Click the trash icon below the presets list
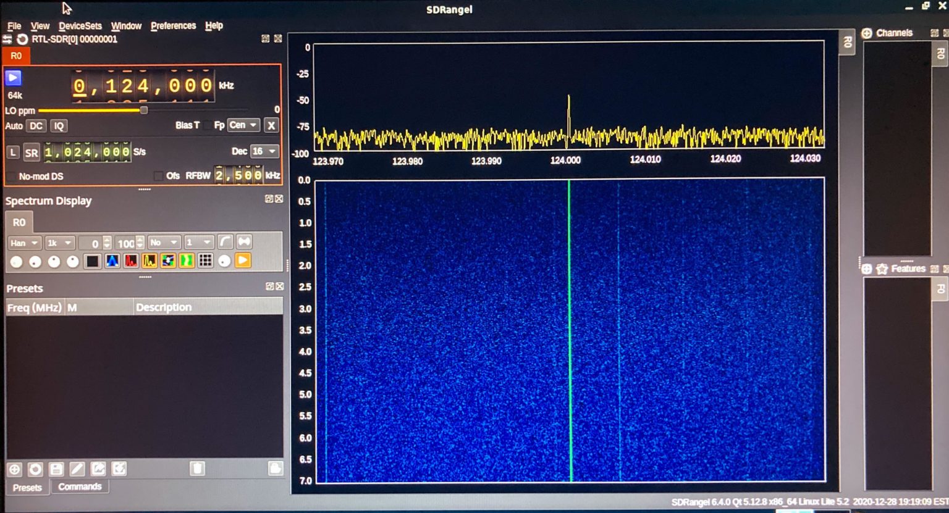 197,469
